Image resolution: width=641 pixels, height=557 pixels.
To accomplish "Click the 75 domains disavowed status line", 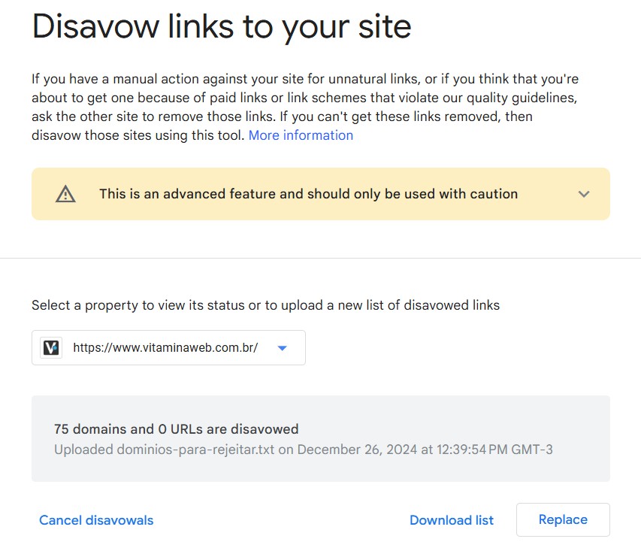I will point(176,429).
